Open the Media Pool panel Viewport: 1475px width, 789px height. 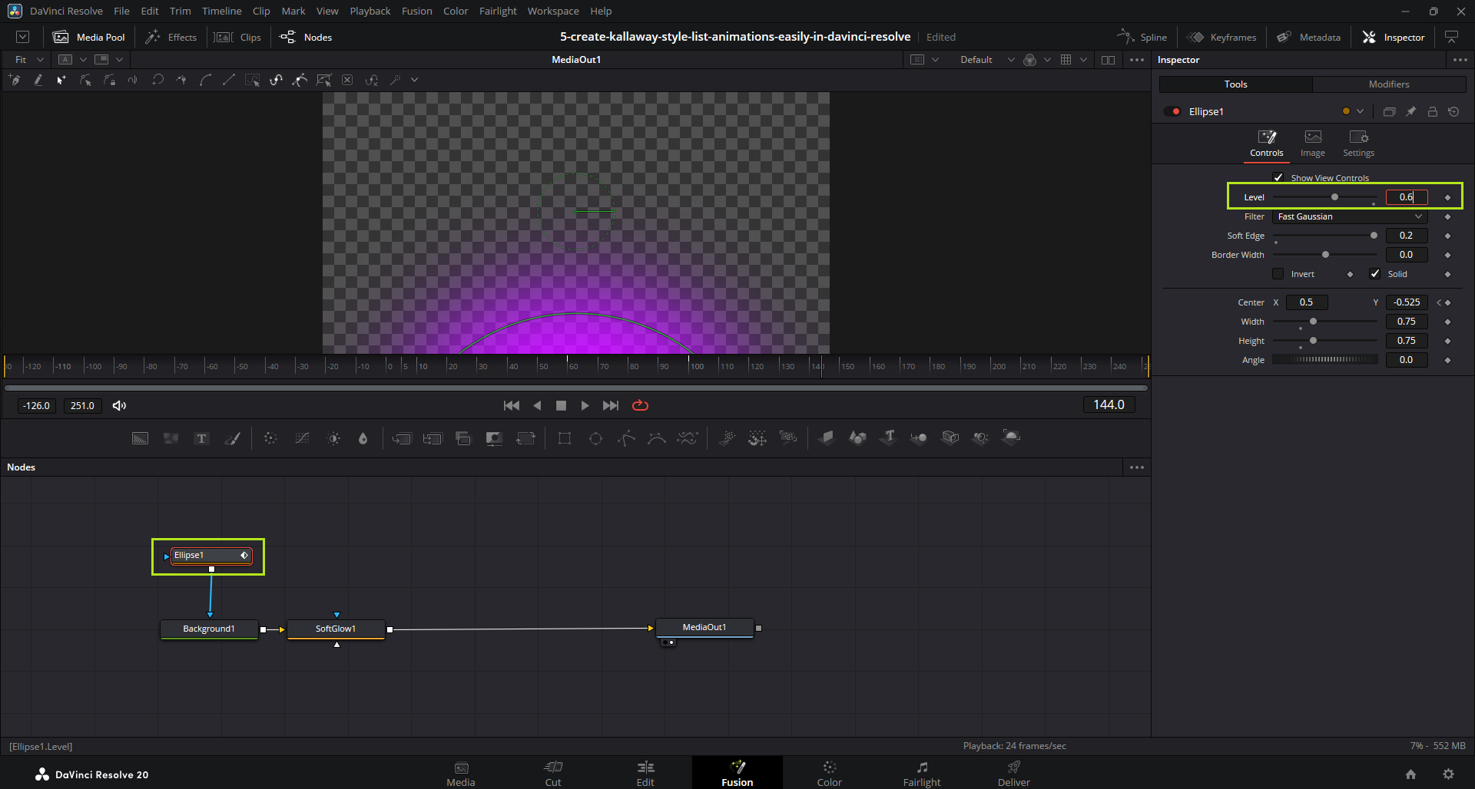click(89, 37)
